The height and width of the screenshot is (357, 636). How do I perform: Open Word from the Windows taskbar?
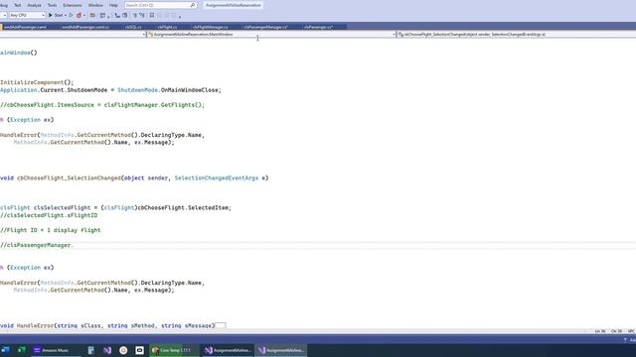click(5, 350)
